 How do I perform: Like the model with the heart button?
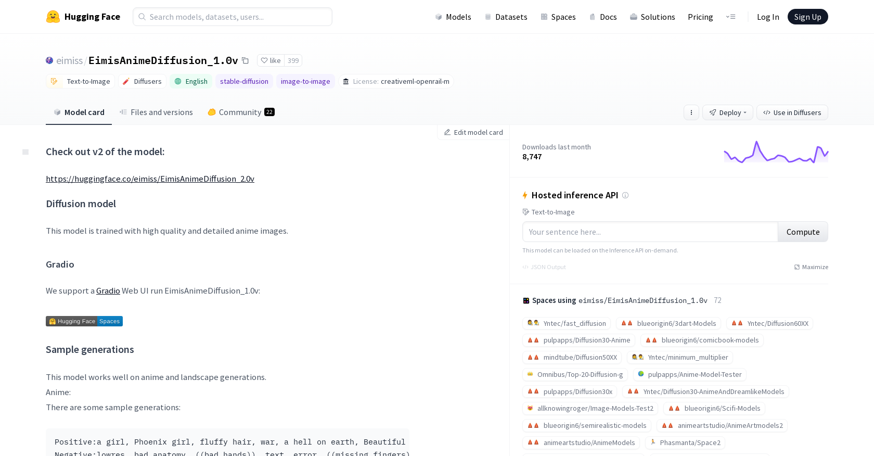coord(271,60)
